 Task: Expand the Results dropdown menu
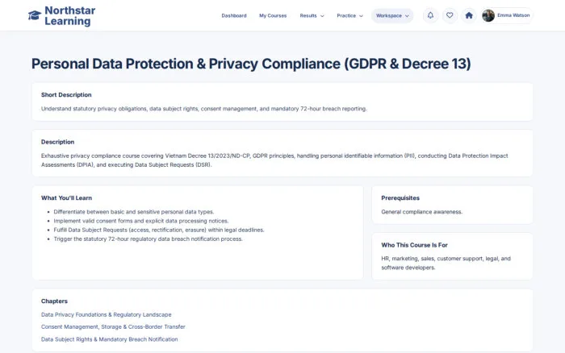(312, 16)
